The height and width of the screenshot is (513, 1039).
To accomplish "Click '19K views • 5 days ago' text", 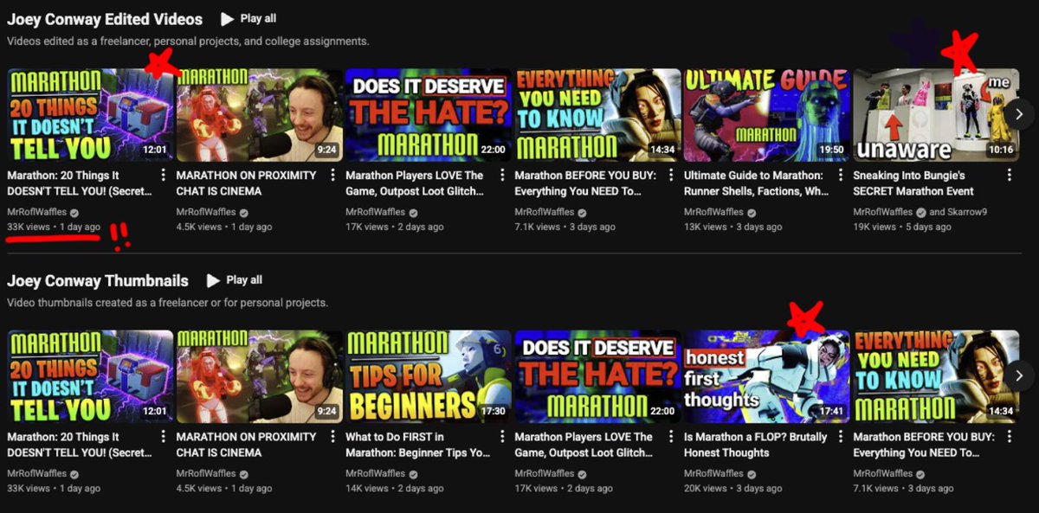I will [x=902, y=227].
